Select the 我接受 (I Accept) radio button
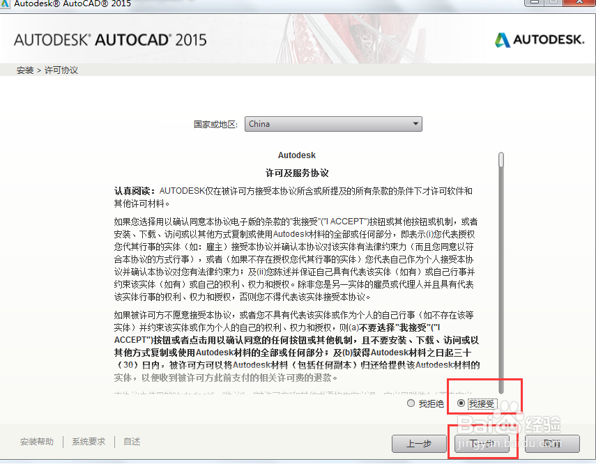The width and height of the screenshot is (596, 464). click(x=461, y=403)
